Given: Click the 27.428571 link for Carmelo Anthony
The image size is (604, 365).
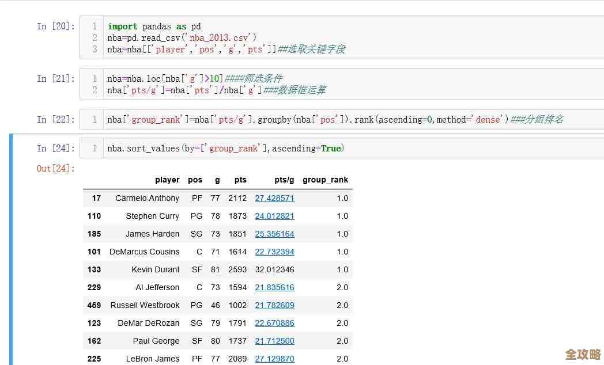Looking at the screenshot, I should [x=274, y=198].
